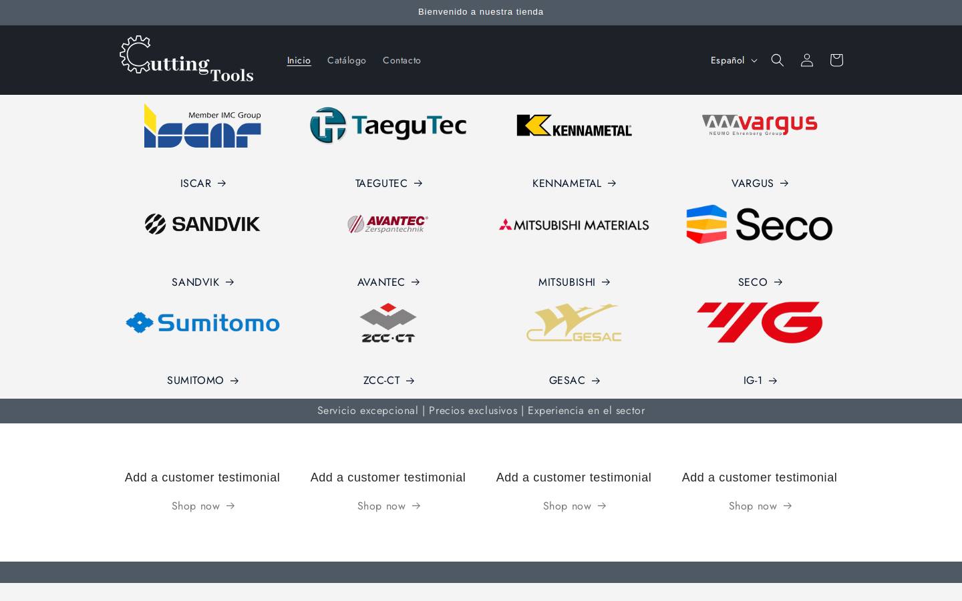Click the first testimonial heading text
The image size is (962, 601).
pos(202,477)
